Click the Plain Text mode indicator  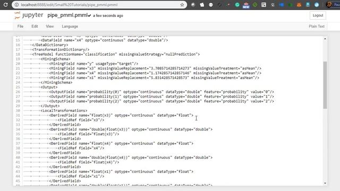pos(317,26)
